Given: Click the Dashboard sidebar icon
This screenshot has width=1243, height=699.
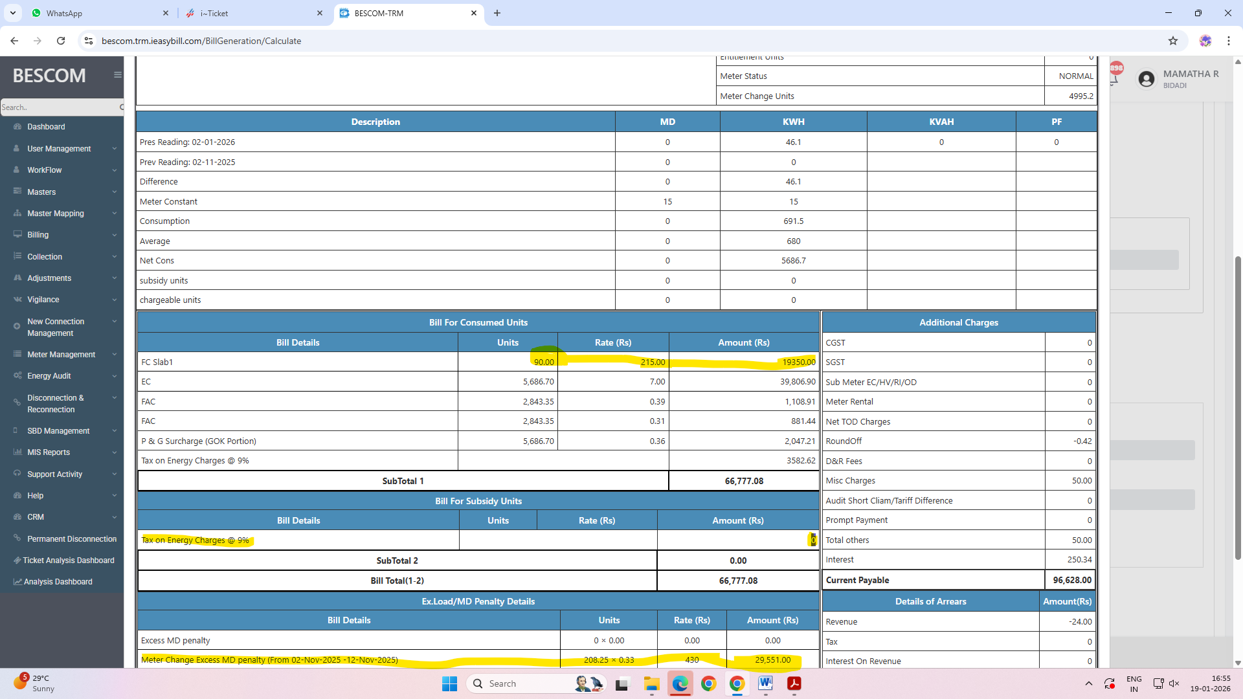Looking at the screenshot, I should [x=17, y=127].
